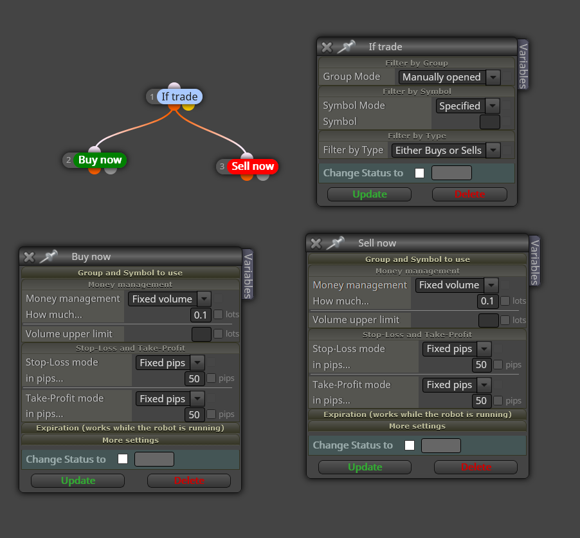The width and height of the screenshot is (580, 538).
Task: Click the orange output of Sell now node
Action: point(247,177)
